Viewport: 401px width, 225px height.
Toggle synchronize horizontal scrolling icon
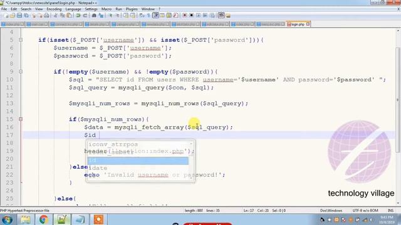point(133,16)
